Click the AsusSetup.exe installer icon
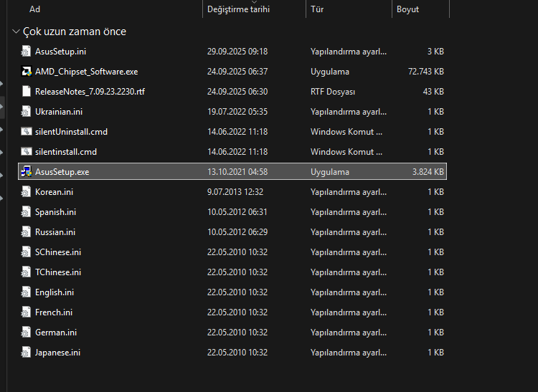The image size is (538, 392). pyautogui.click(x=26, y=172)
